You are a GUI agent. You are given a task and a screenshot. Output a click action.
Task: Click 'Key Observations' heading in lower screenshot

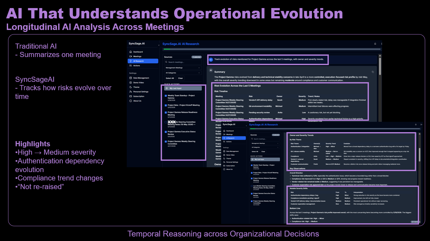[x=298, y=169]
